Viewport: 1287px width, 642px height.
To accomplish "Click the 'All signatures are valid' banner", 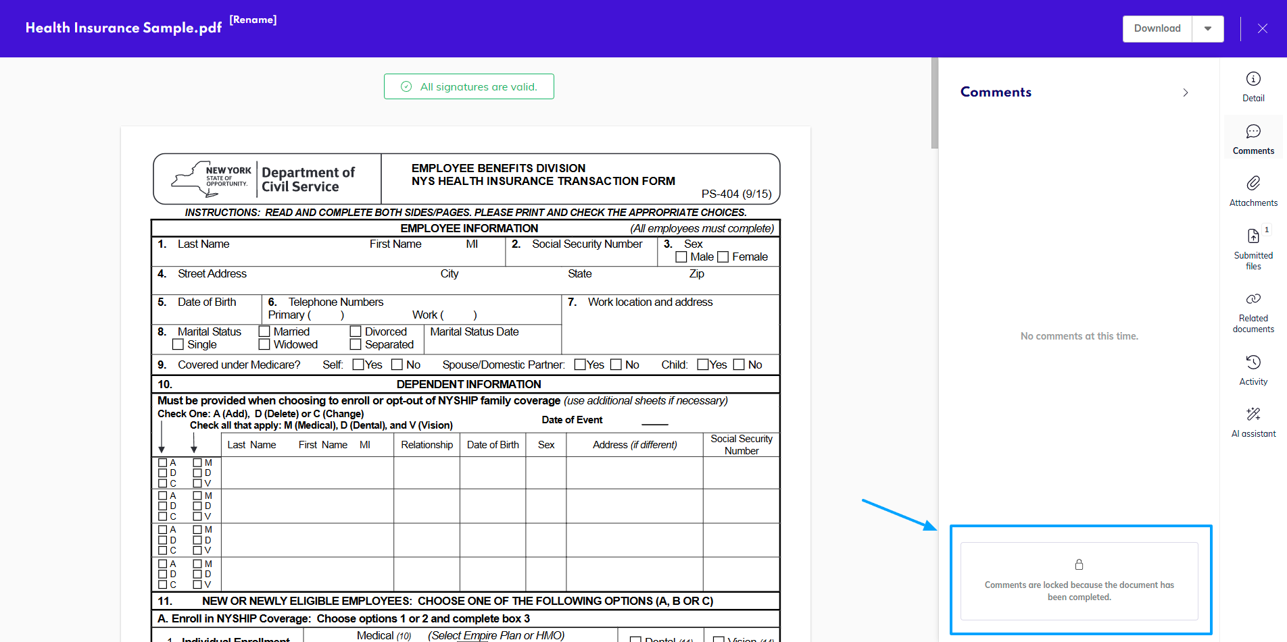I will click(x=469, y=87).
